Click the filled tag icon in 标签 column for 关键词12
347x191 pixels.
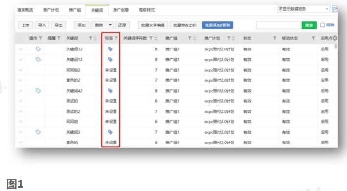click(x=110, y=60)
